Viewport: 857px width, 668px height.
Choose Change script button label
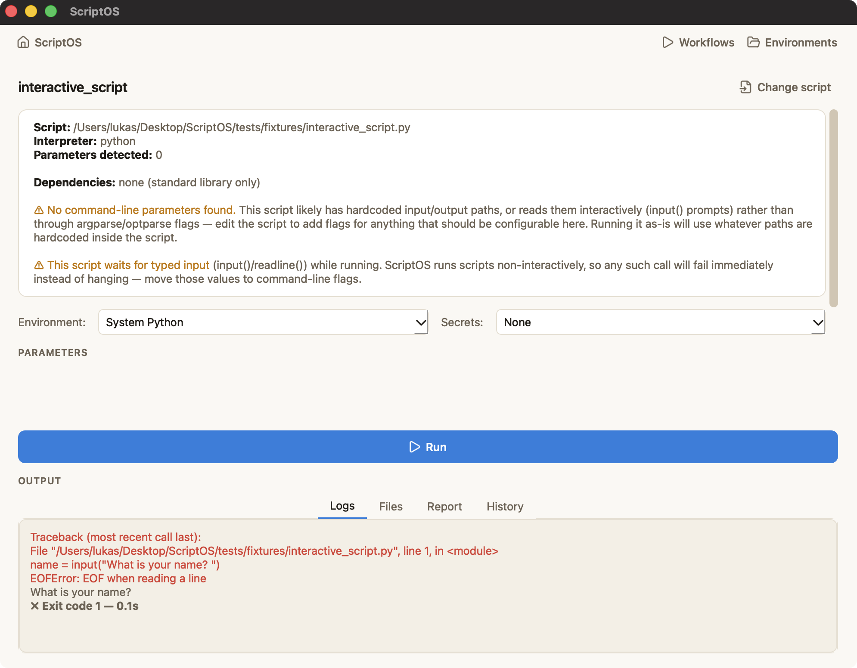(x=794, y=87)
